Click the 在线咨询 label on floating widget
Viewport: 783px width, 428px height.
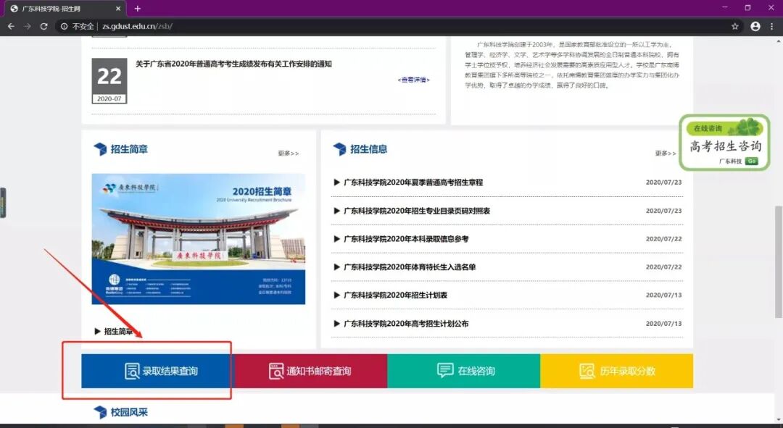pos(708,128)
